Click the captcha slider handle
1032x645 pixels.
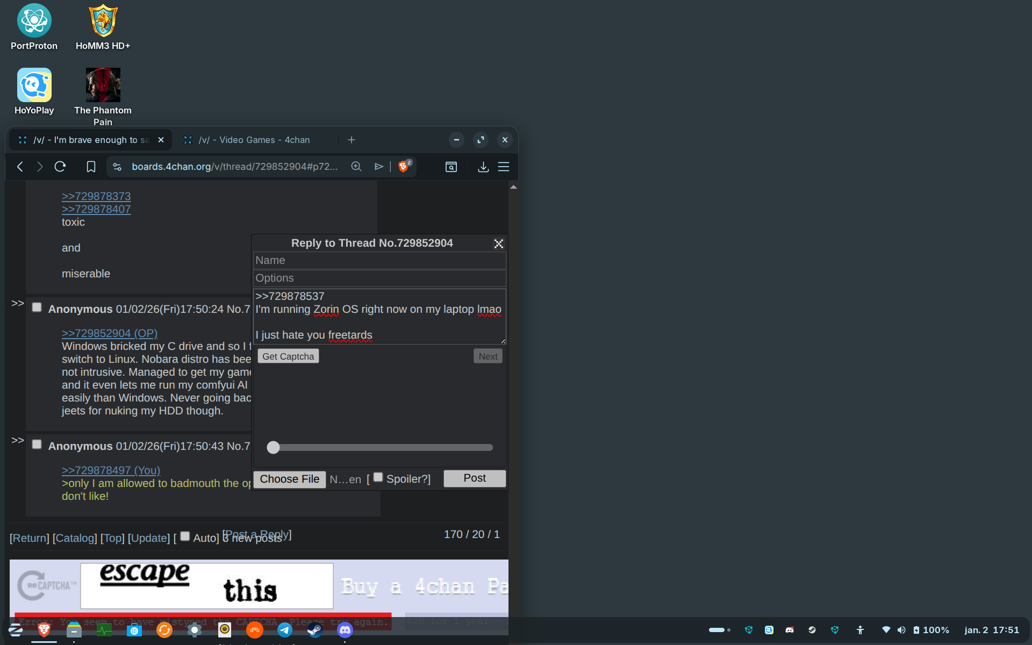click(x=273, y=447)
